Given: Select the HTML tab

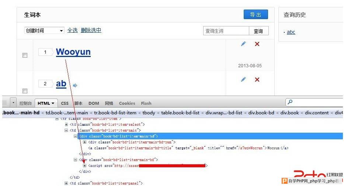Looking at the screenshot, I should point(46,103).
